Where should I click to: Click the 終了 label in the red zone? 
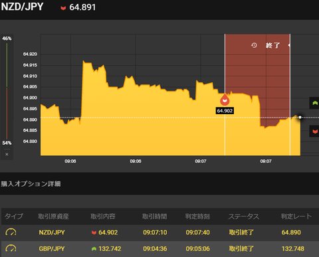pos(273,45)
